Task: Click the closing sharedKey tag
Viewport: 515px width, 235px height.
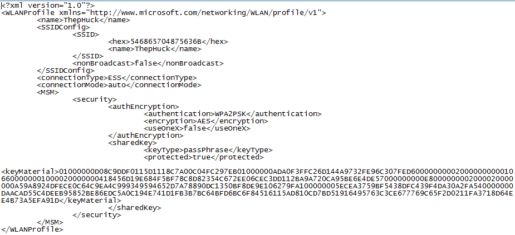Action: pos(135,208)
